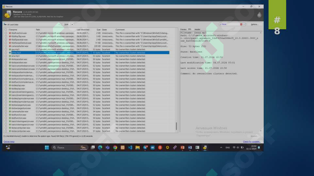
Task: Click the Piriform pear logo in the header
Action: (x=259, y=15)
